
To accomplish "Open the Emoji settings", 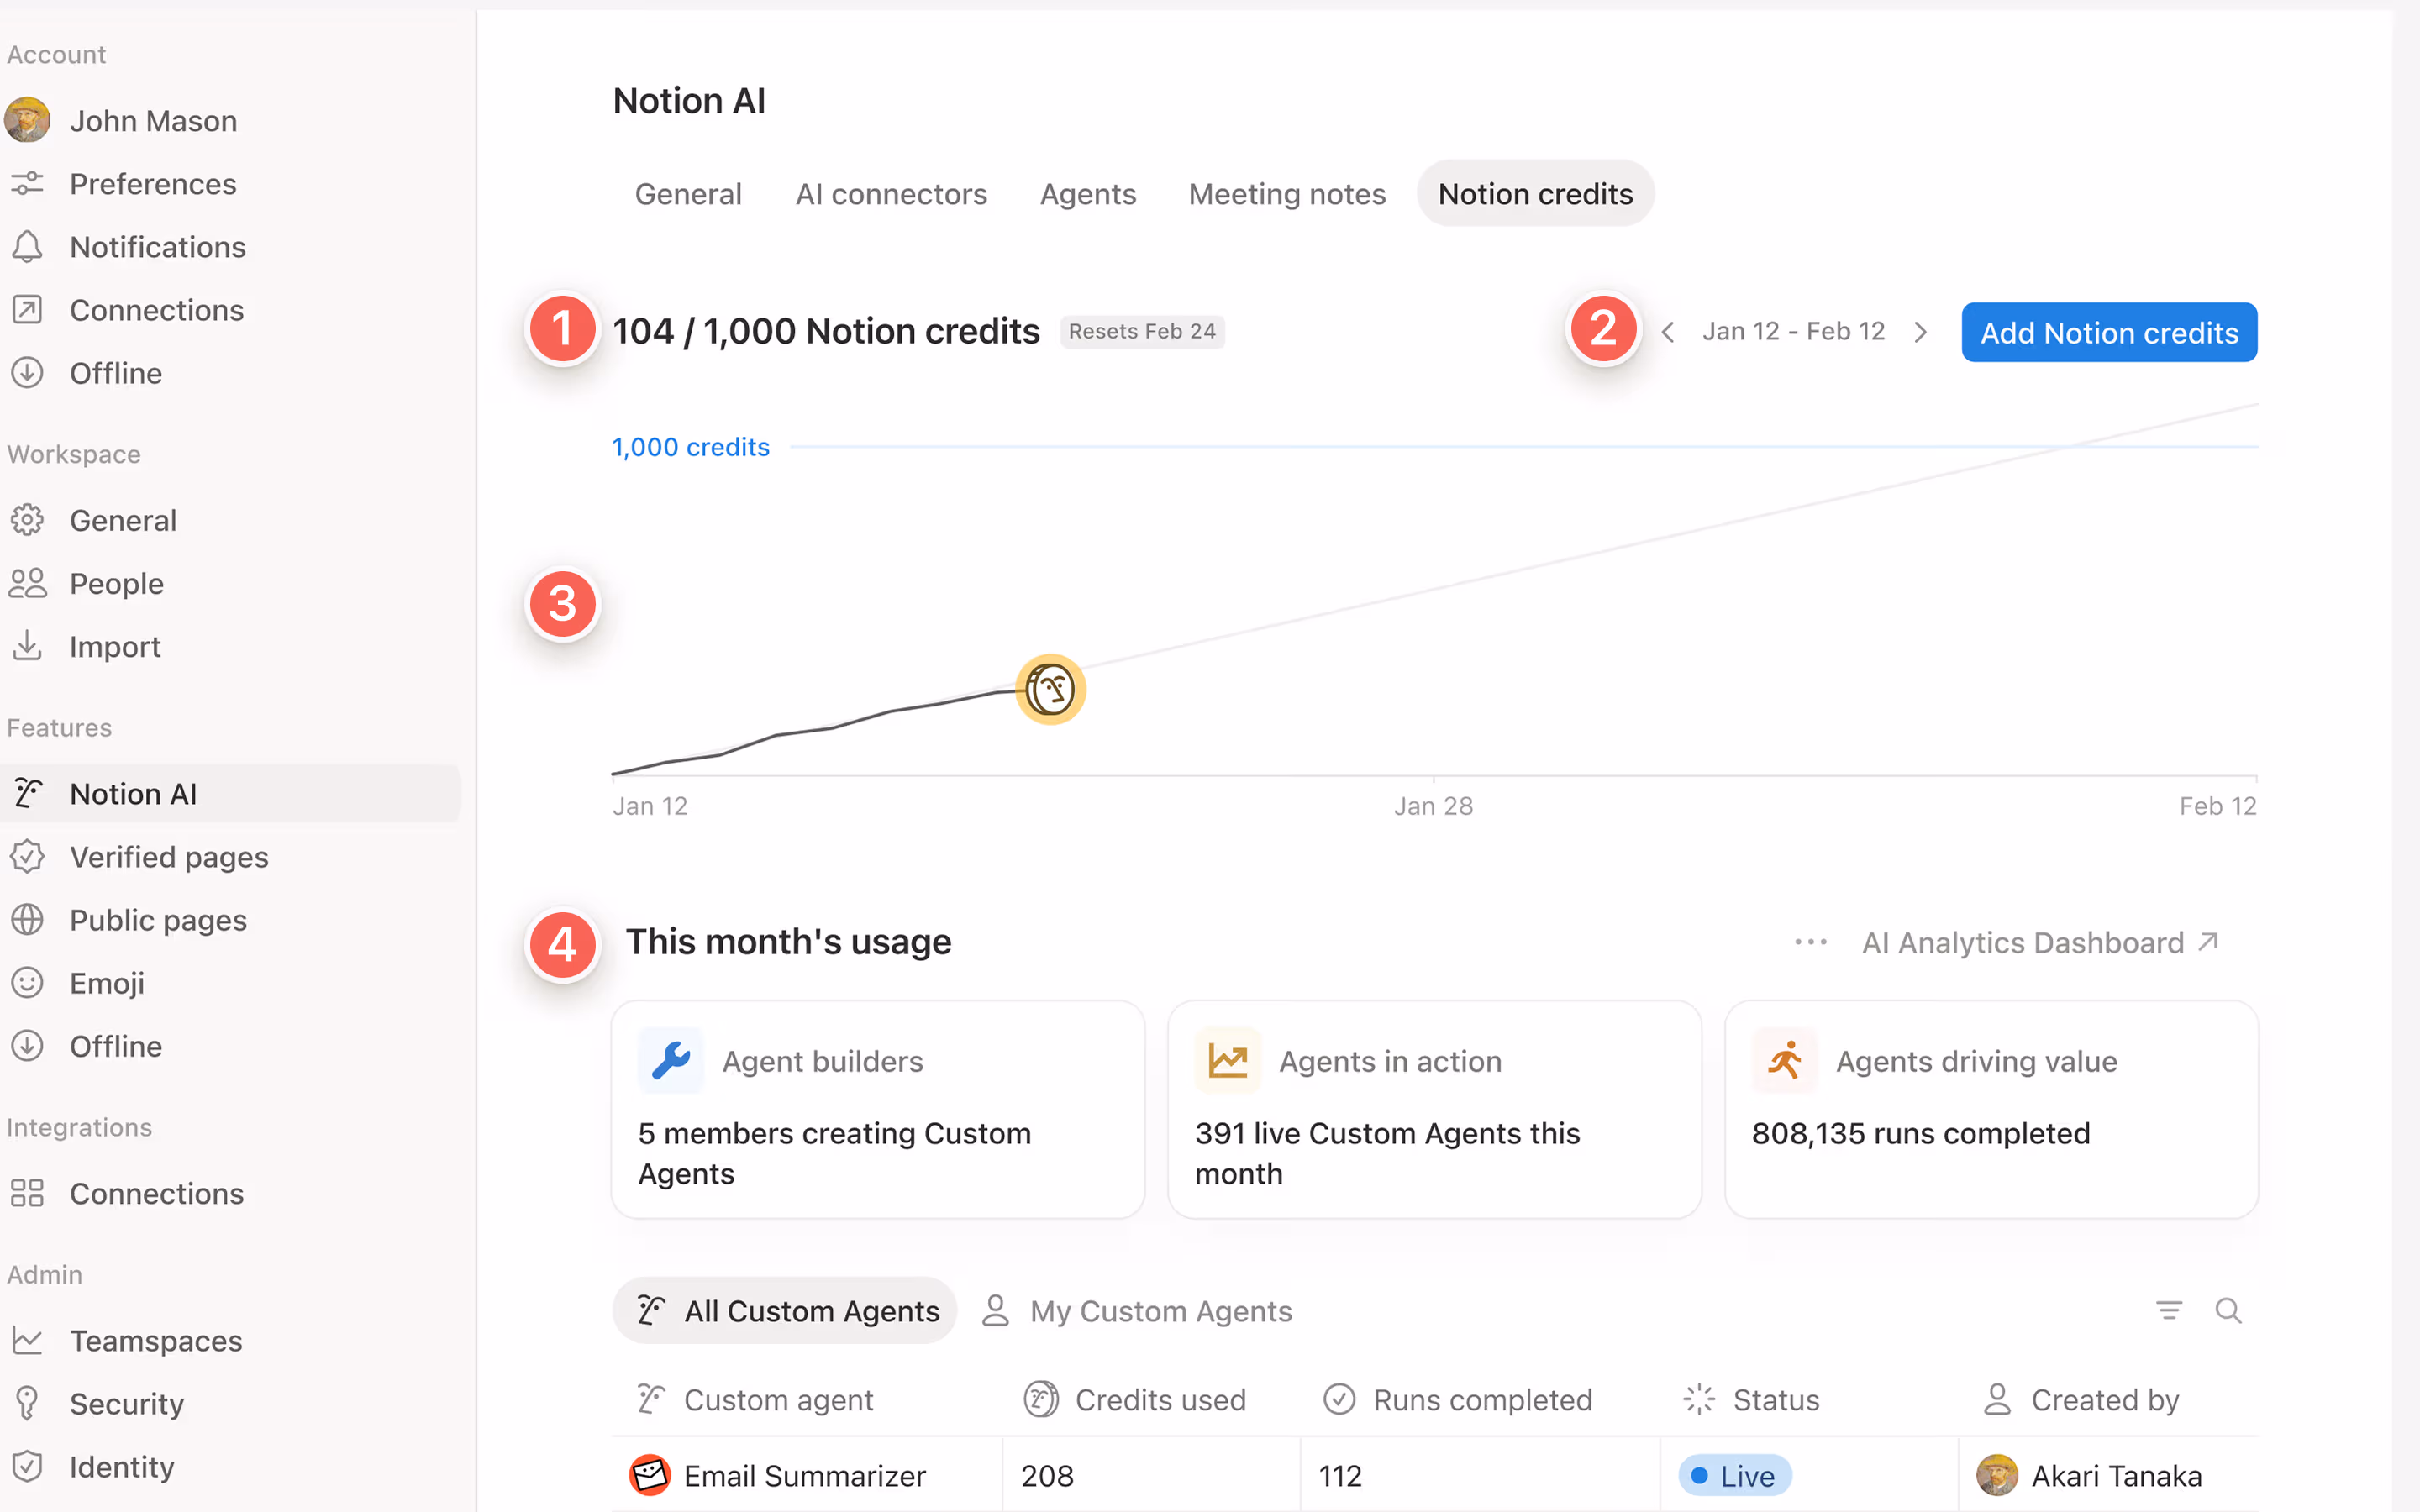I will tap(106, 982).
